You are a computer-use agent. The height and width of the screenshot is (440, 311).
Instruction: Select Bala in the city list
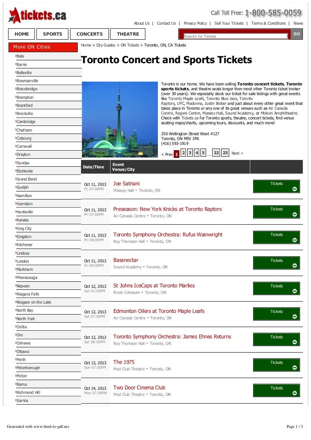coord(20,56)
